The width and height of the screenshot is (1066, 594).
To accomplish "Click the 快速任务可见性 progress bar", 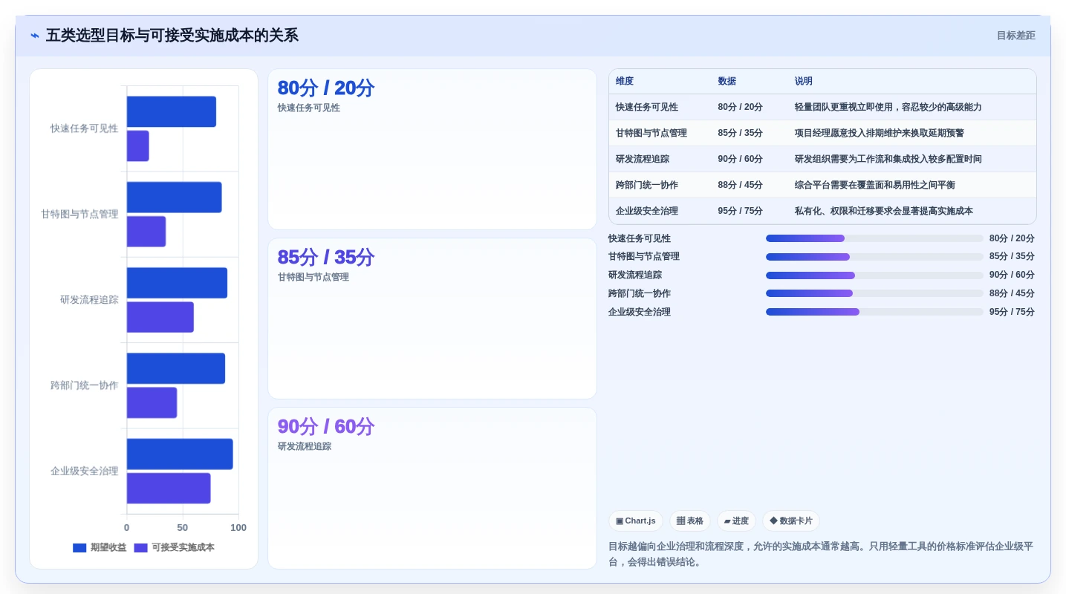I will 874,238.
